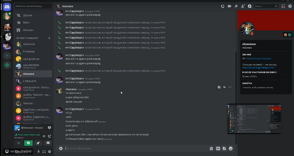The width and height of the screenshot is (294, 156).
Task: Hide the user profile panel
Action: pos(250,6)
